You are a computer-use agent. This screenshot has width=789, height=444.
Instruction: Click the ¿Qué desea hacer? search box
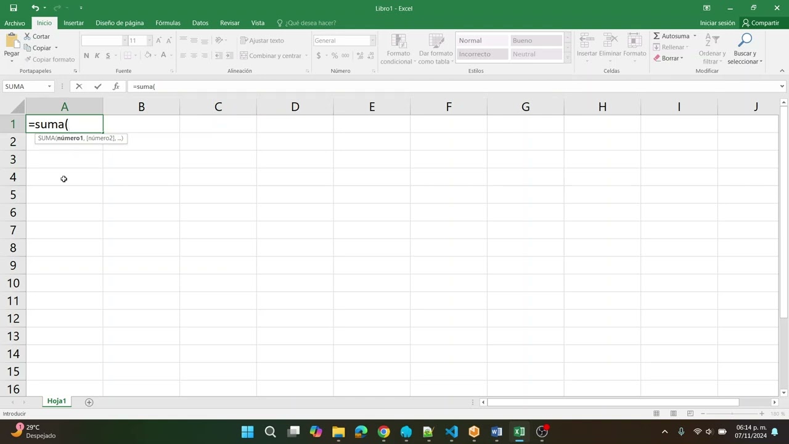306,23
